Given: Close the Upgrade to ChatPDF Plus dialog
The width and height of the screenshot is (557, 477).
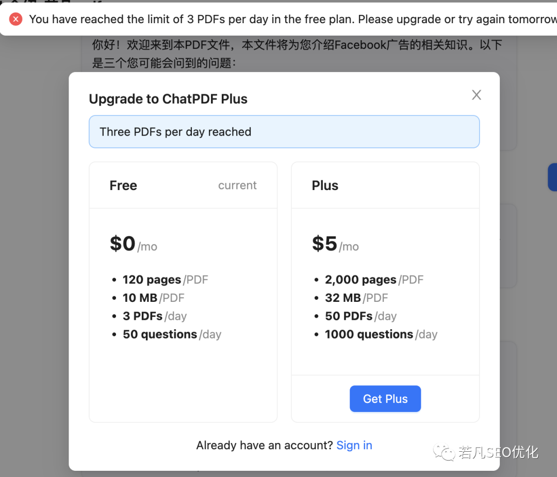Looking at the screenshot, I should (477, 95).
